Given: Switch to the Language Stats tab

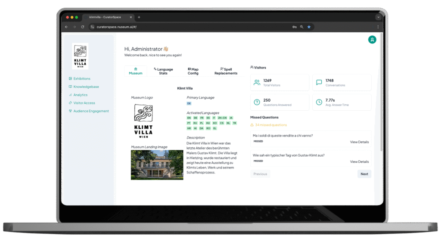Looking at the screenshot, I should click(x=163, y=71).
